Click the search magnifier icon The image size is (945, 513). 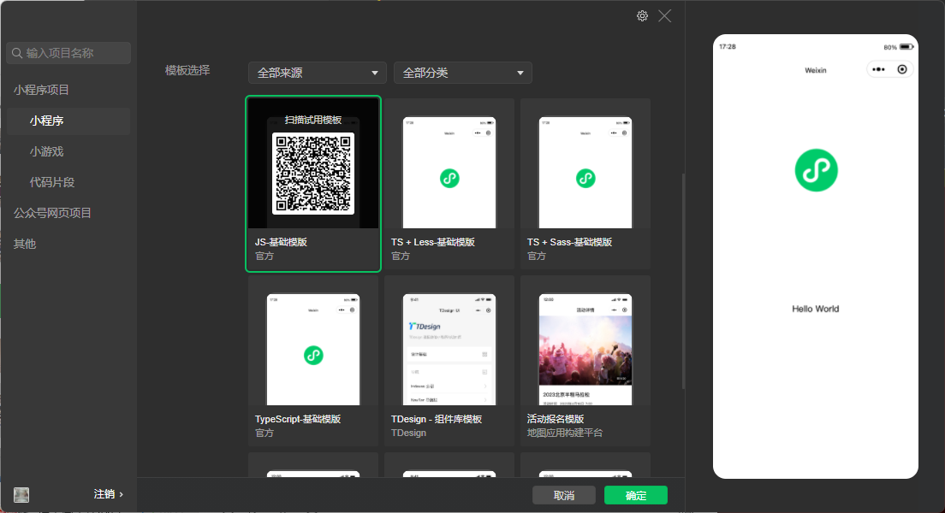(x=17, y=53)
